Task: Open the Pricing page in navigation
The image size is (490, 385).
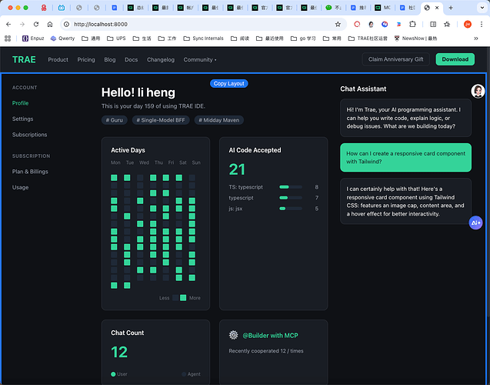Action: pyautogui.click(x=86, y=59)
